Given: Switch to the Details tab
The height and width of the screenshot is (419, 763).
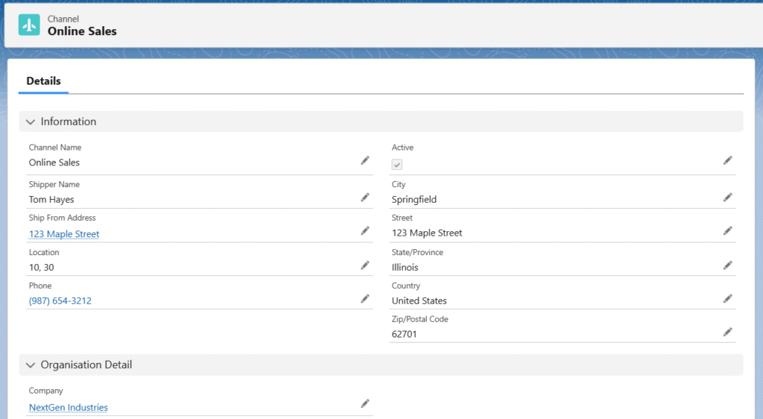Looking at the screenshot, I should click(43, 81).
